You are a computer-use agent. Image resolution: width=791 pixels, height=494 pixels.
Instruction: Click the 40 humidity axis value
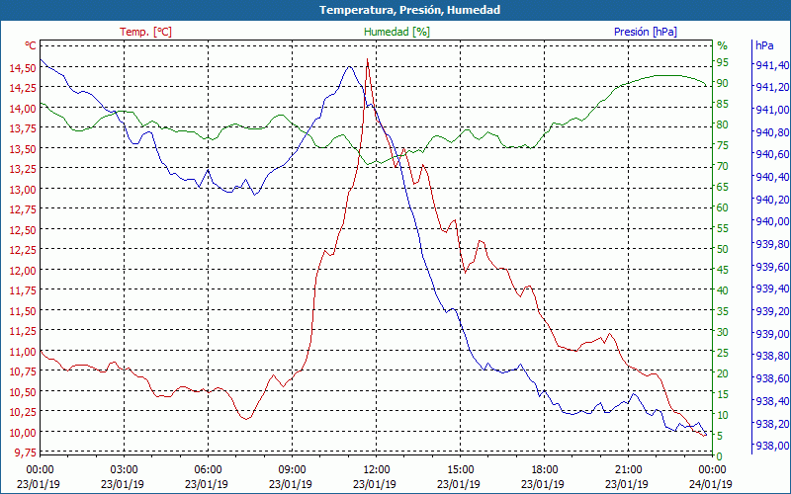tap(723, 290)
